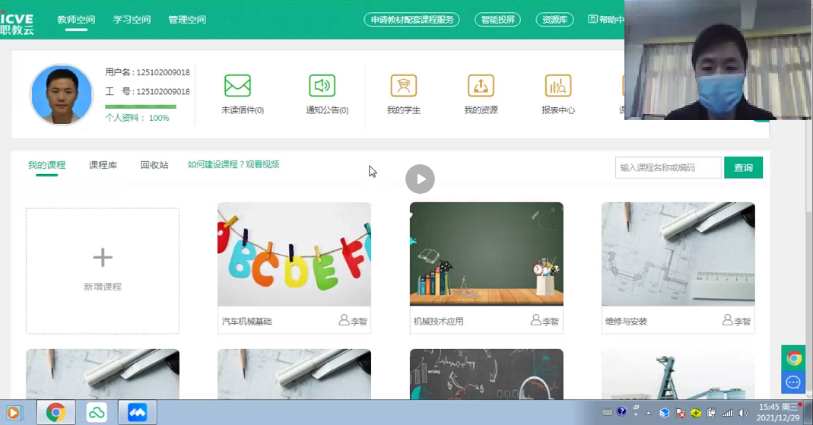Switch to the 学习空间 menu
813x425 pixels.
[x=132, y=20]
